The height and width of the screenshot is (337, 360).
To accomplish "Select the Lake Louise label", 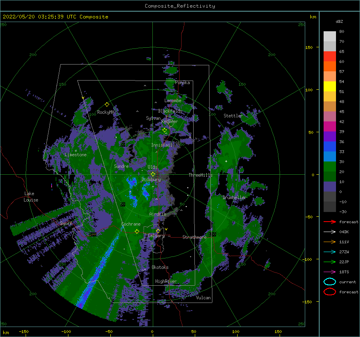I will coord(31,197).
